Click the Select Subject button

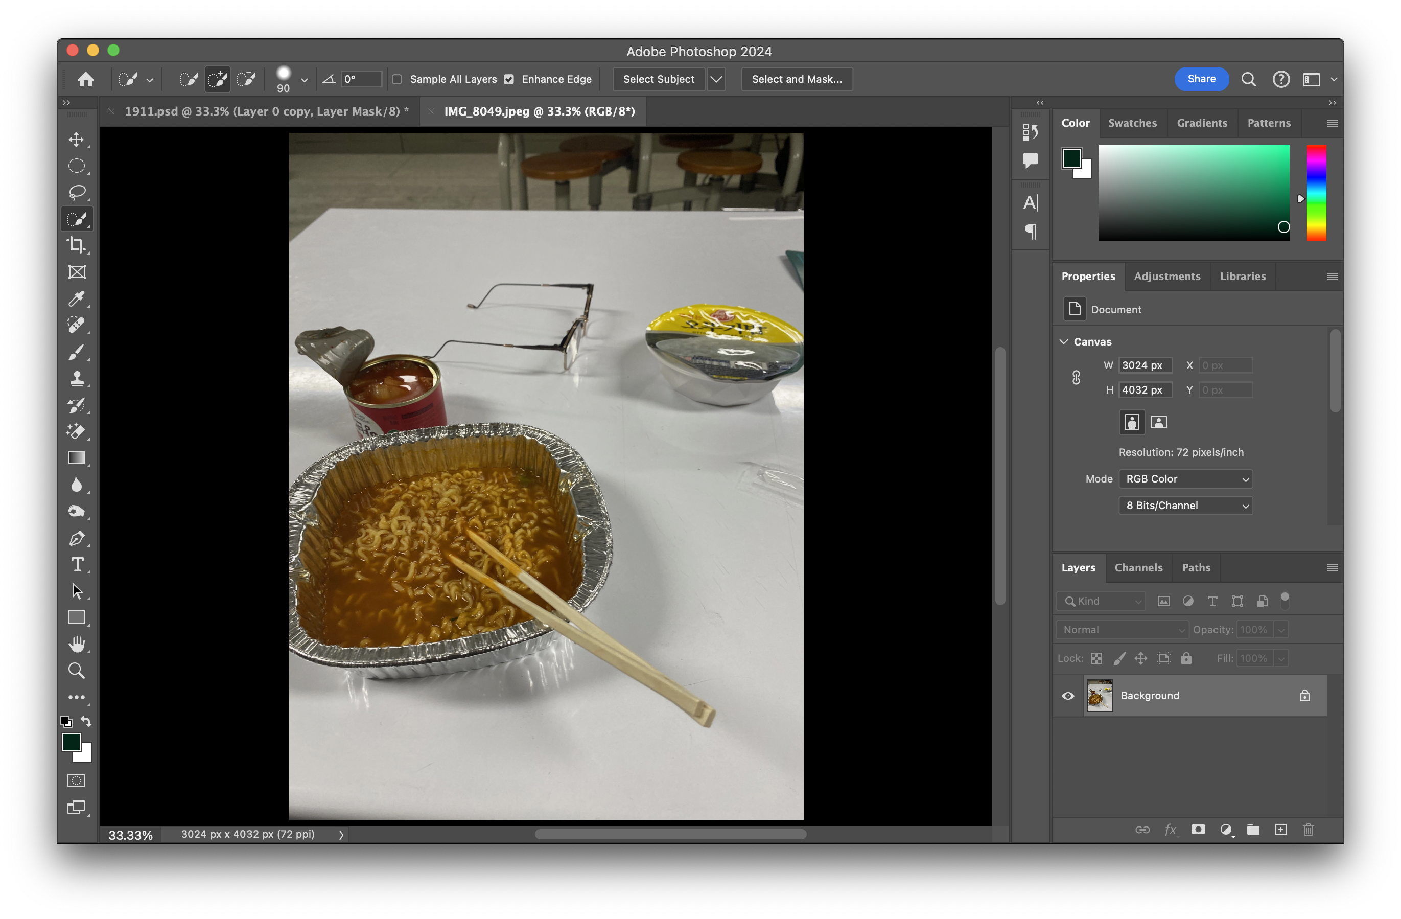click(658, 79)
